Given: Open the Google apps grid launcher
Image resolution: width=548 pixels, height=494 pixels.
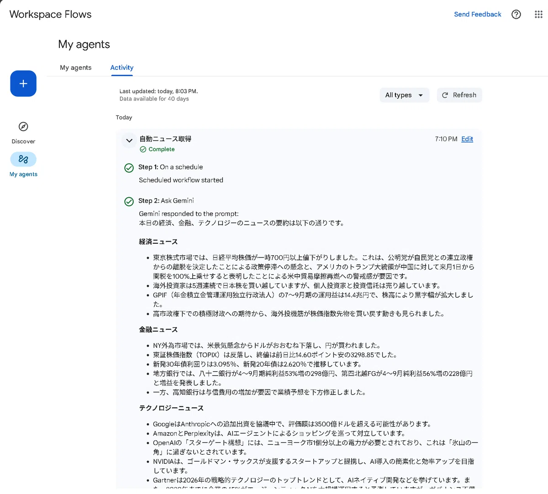Looking at the screenshot, I should pyautogui.click(x=538, y=14).
